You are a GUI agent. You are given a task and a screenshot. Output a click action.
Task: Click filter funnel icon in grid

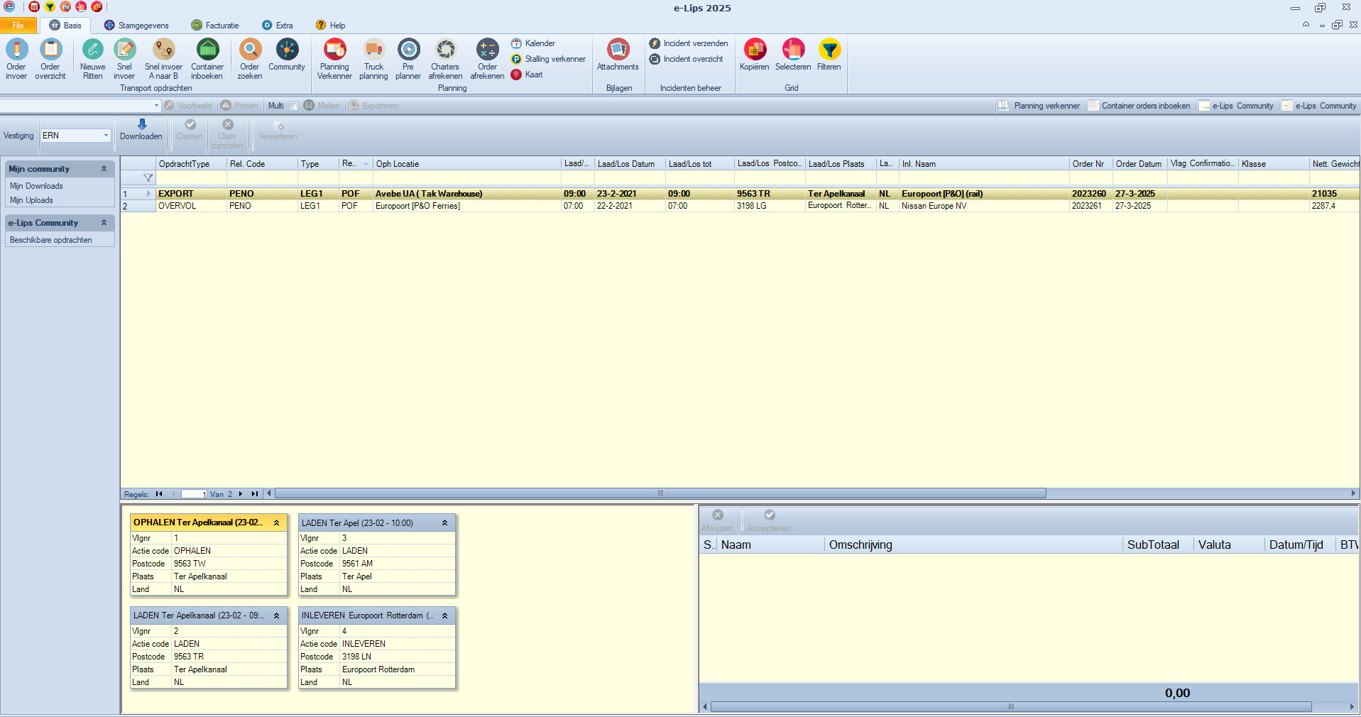coord(148,178)
